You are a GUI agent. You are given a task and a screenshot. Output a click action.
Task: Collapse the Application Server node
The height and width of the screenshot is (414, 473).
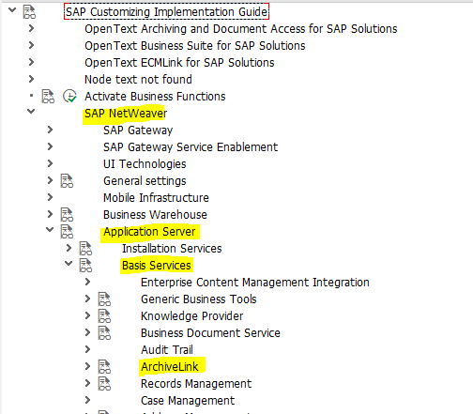50,229
